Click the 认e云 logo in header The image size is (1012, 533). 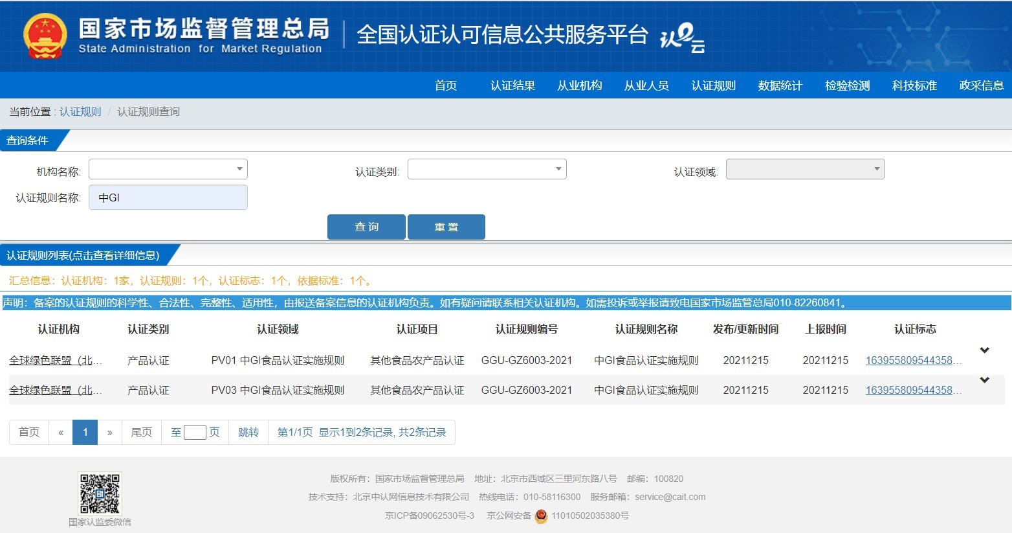682,37
